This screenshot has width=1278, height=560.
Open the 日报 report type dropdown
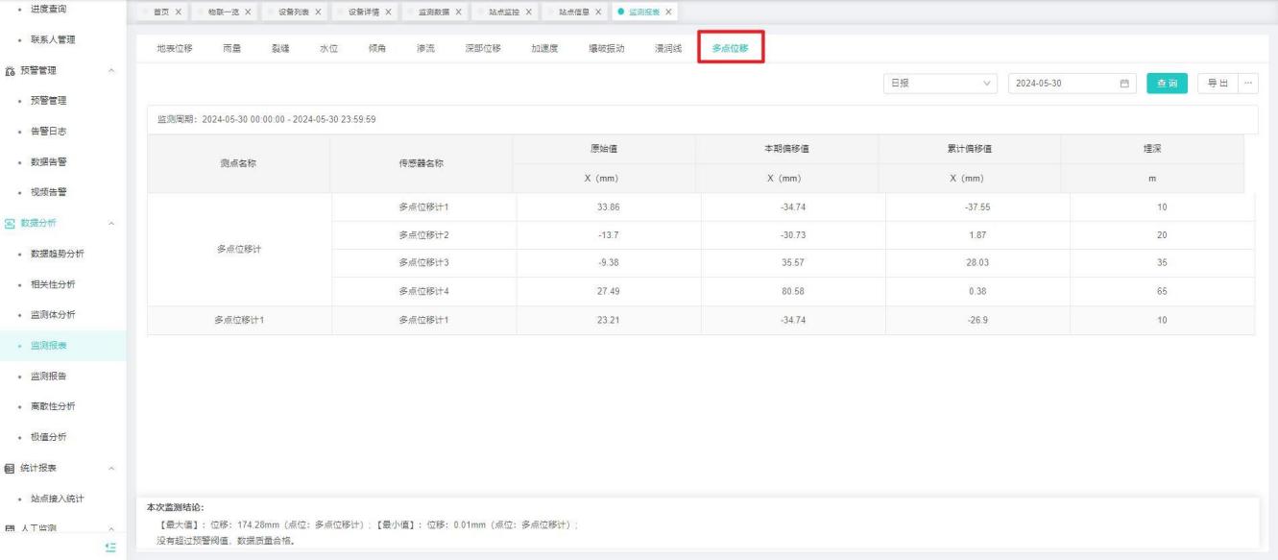[941, 84]
